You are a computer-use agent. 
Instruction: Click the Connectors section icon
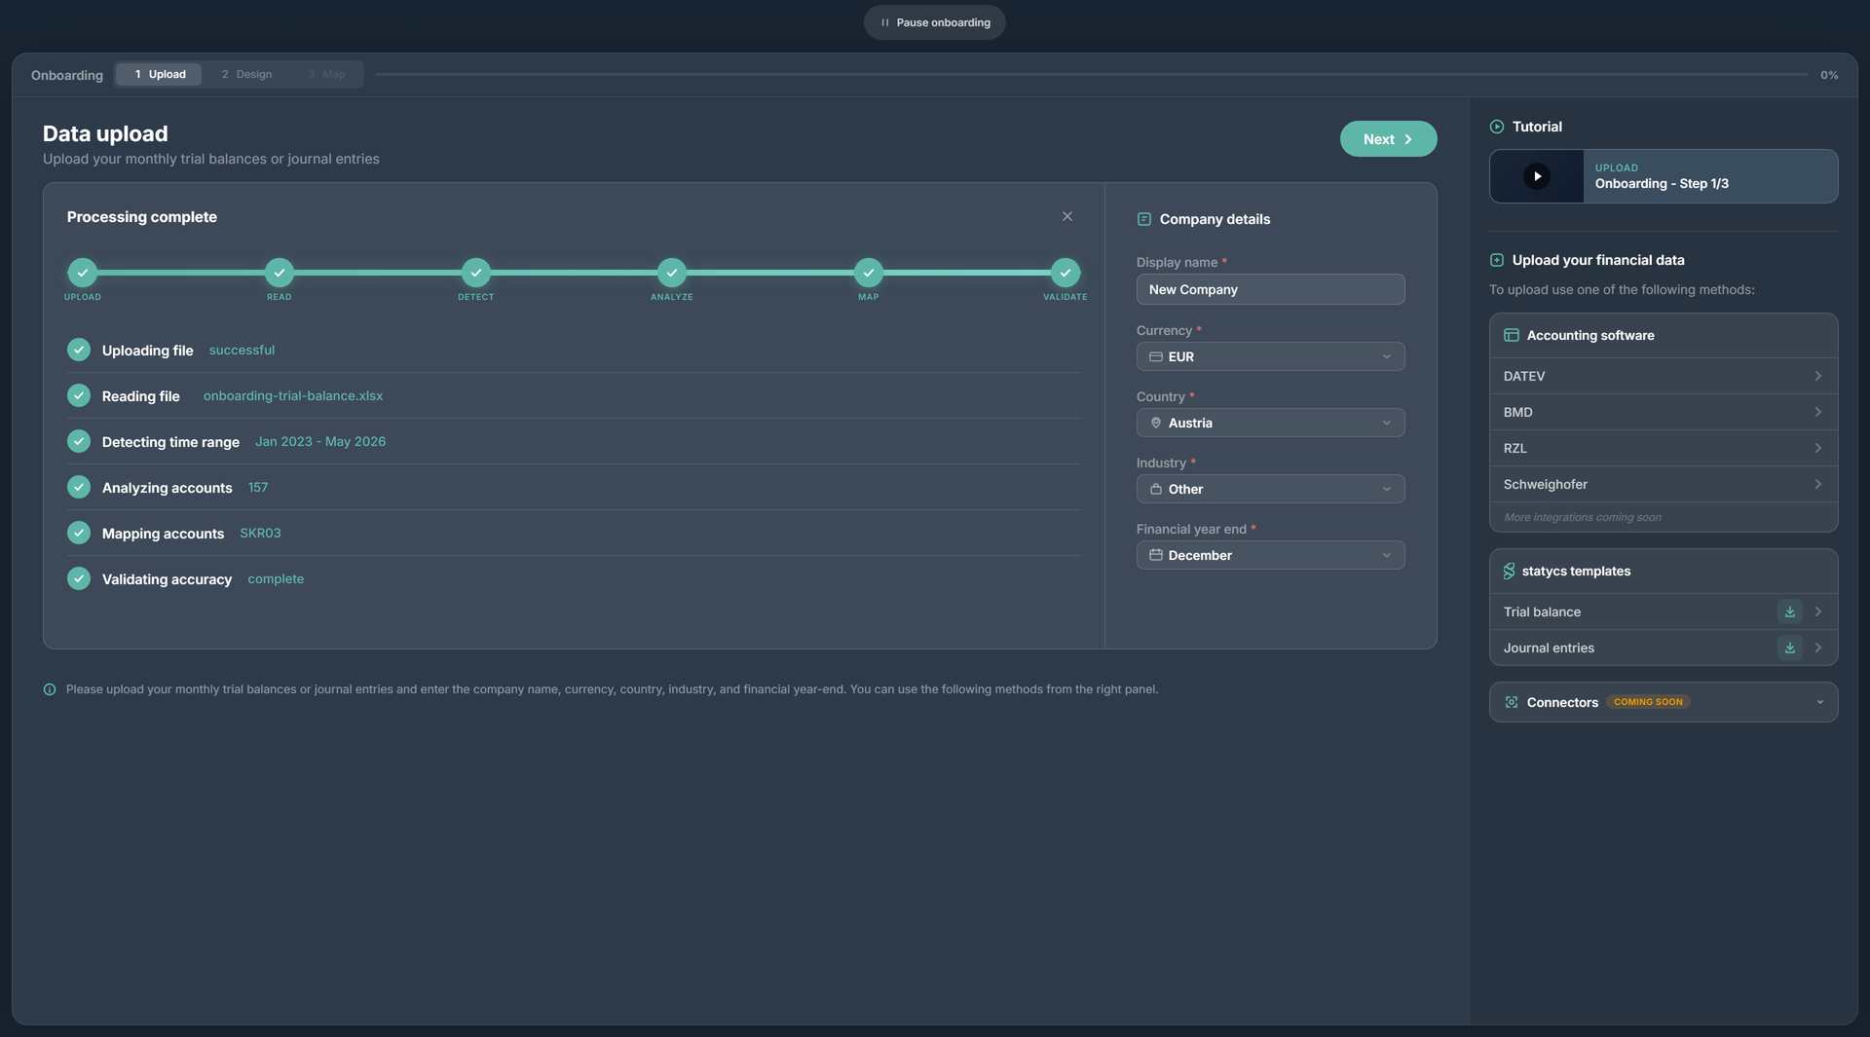click(1512, 702)
